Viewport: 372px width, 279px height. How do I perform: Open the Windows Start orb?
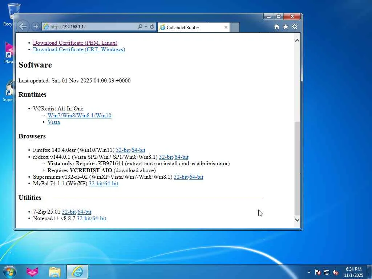point(10,272)
